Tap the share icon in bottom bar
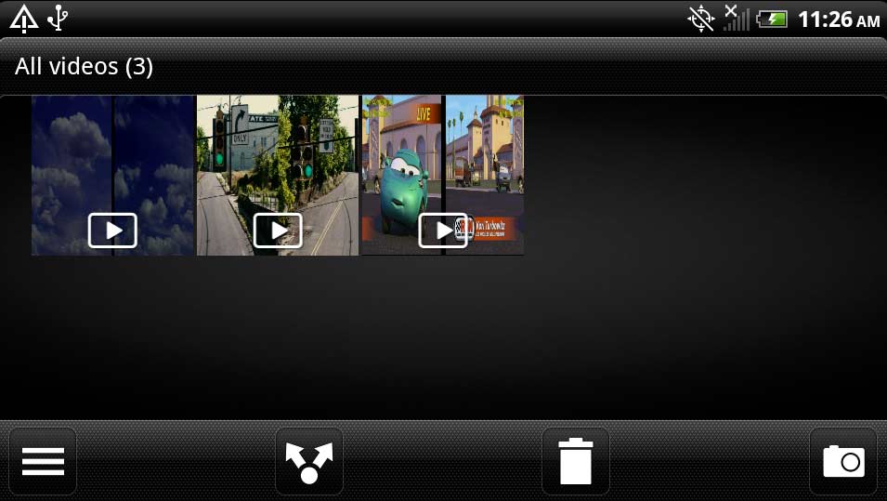887x501 pixels. tap(309, 461)
